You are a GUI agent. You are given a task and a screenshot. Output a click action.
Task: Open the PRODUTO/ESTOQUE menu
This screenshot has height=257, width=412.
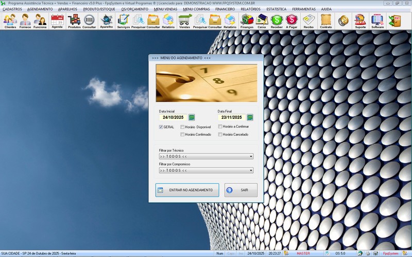(x=99, y=9)
